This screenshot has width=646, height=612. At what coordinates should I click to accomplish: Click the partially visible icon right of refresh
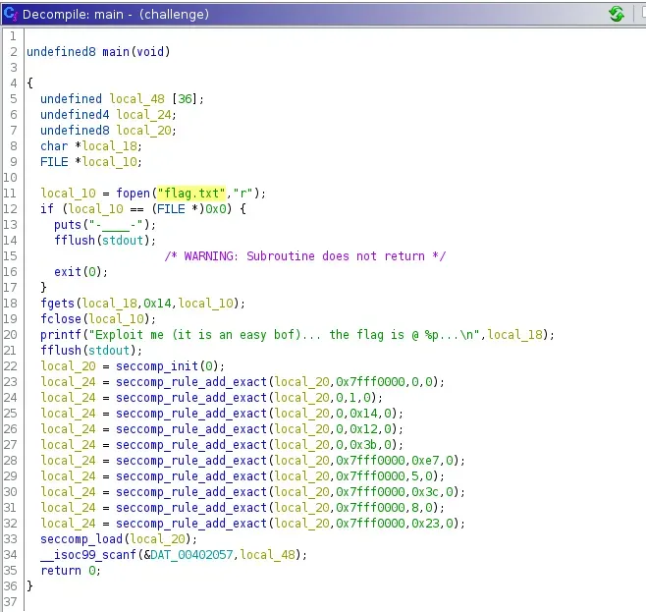(640, 14)
